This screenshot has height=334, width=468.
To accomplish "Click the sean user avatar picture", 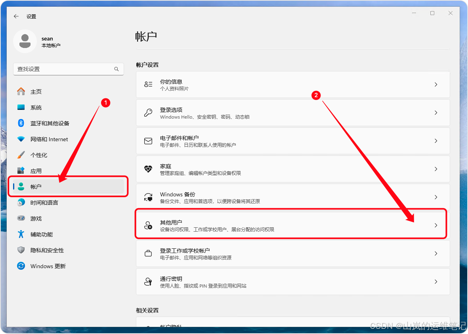I will [x=25, y=41].
